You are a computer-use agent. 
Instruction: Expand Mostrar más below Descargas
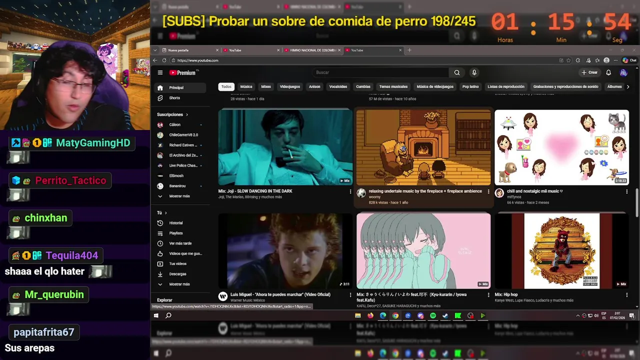181,284
